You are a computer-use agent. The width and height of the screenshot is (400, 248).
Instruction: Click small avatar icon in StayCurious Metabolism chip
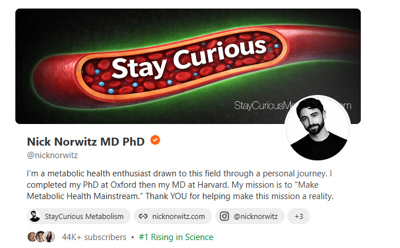35,216
